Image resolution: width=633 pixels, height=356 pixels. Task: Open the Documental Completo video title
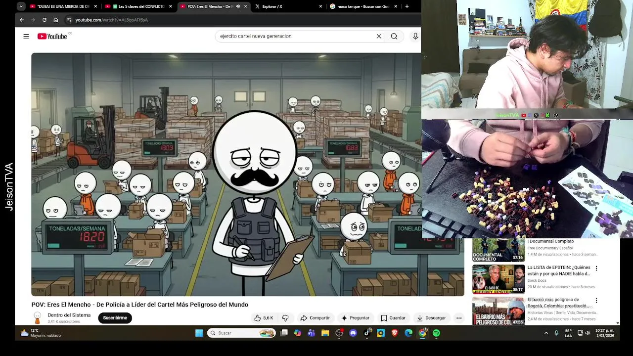pyautogui.click(x=550, y=241)
